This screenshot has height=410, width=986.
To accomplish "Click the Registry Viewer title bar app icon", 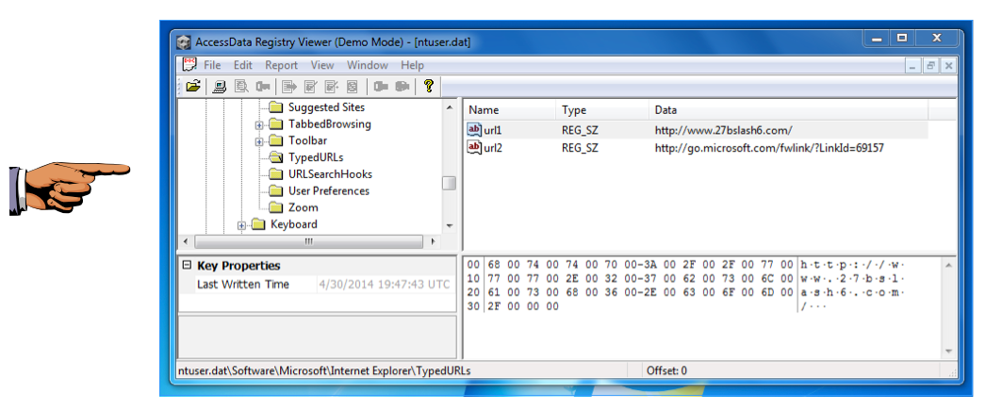I will click(x=183, y=42).
